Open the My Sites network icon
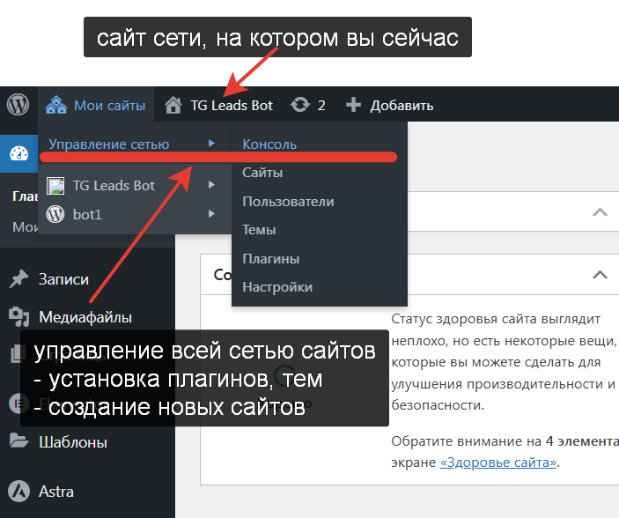Image resolution: width=619 pixels, height=518 pixels. coord(56,105)
